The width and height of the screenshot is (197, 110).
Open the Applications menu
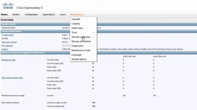[49, 14]
